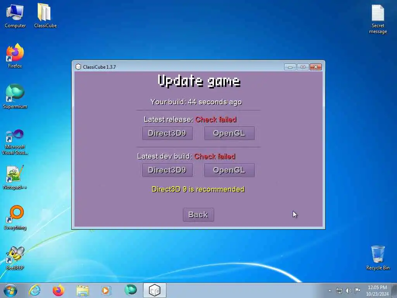397x298 pixels.
Task: Open the Windows Start menu
Action: [10, 290]
